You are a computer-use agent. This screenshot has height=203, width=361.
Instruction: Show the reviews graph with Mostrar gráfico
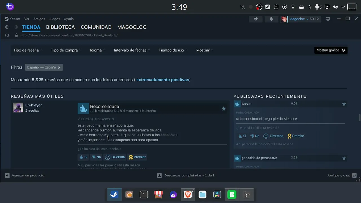coord(331,50)
